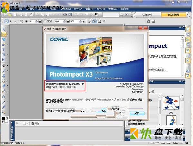Click the Print icon in toolbar

[x=21, y=15]
